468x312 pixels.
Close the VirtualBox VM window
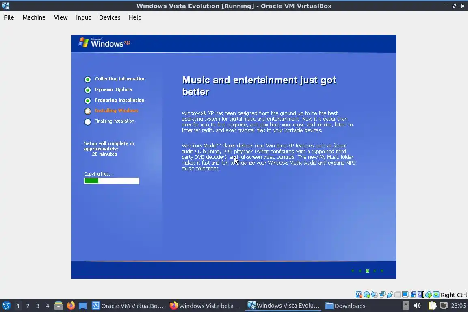463,6
